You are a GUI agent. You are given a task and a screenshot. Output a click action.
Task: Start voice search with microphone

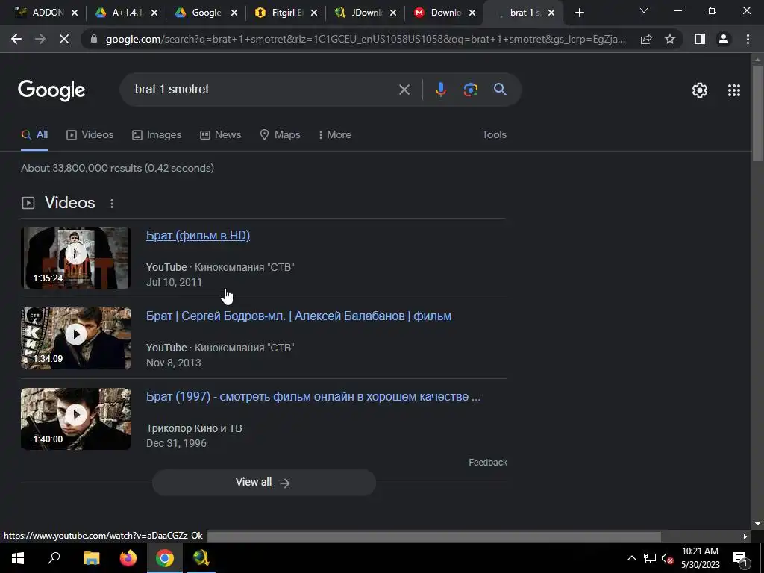pos(440,90)
